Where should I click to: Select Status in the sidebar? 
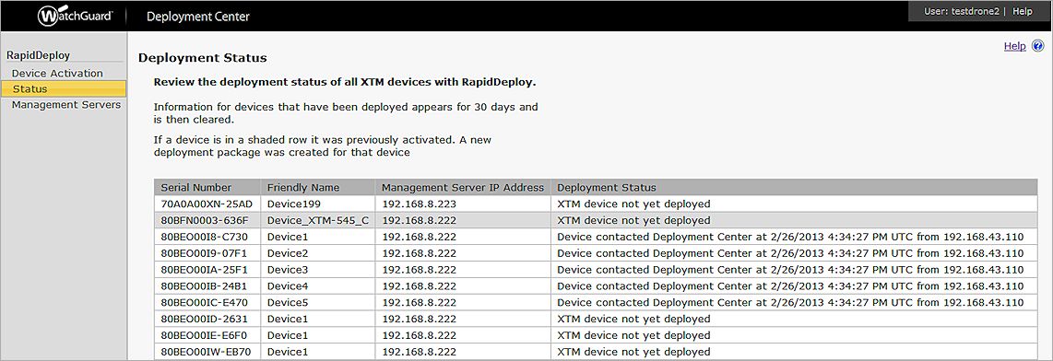click(x=63, y=88)
